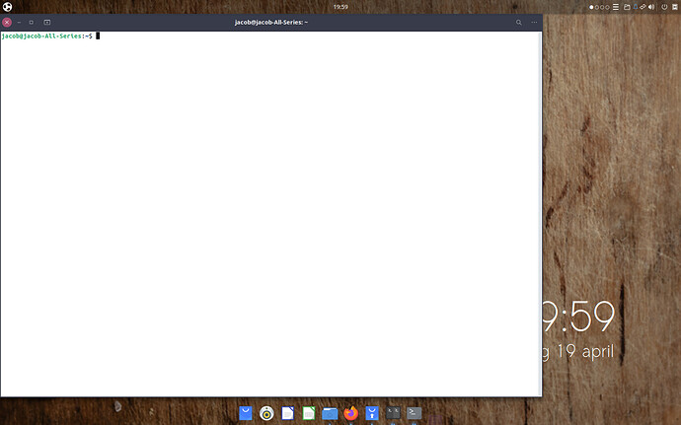The image size is (681, 425).
Task: Open Firefox from the dock
Action: click(x=351, y=413)
